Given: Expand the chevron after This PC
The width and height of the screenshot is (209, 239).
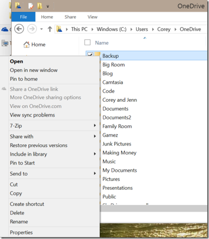Looking at the screenshot, I should point(92,29).
